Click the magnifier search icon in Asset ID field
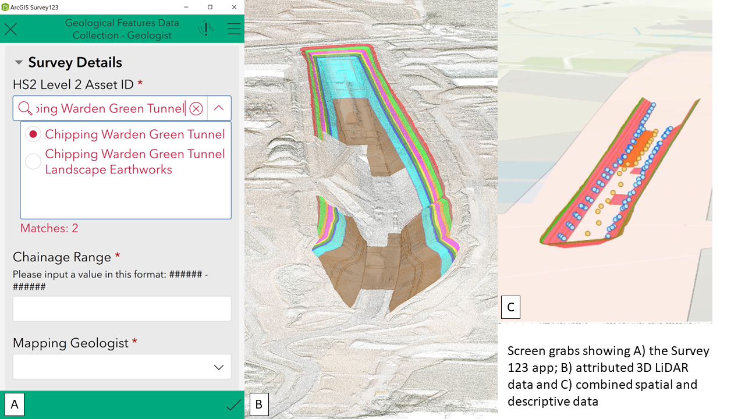This screenshot has width=745, height=419. click(x=25, y=108)
